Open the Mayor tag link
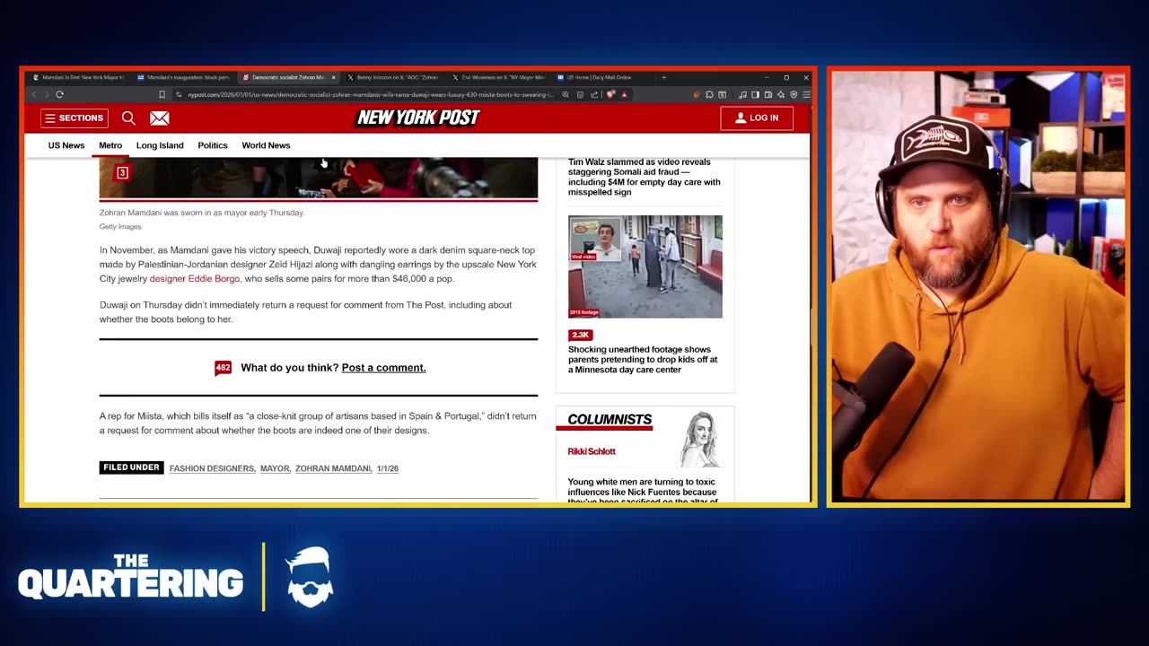The height and width of the screenshot is (646, 1149). click(275, 468)
